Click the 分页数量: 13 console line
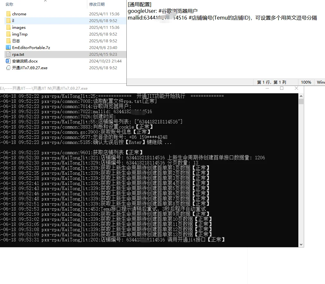Image resolution: width=325 pixels, height=284 pixels. coord(99,163)
